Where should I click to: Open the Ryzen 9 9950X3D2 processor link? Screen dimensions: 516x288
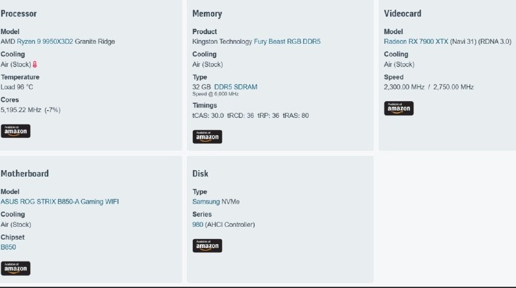point(45,41)
